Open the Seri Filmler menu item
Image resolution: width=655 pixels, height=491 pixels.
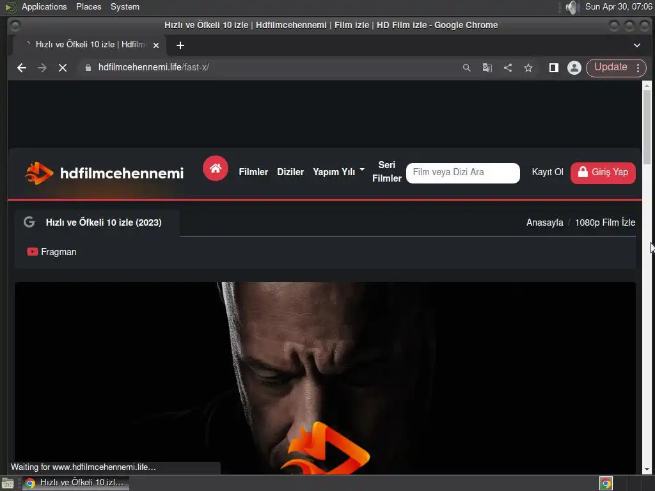[387, 171]
